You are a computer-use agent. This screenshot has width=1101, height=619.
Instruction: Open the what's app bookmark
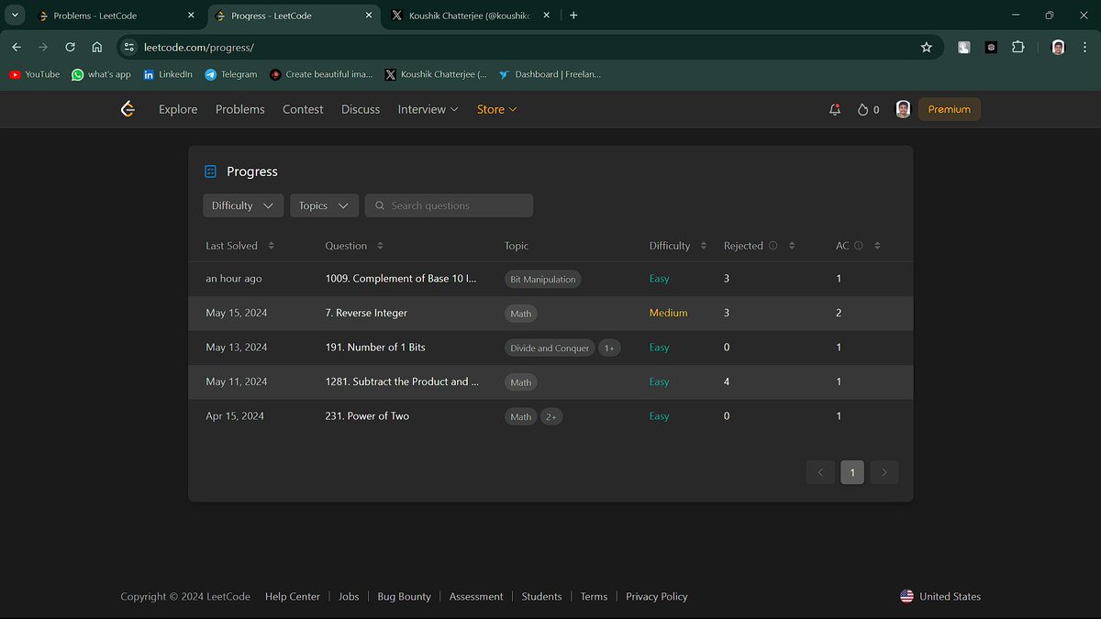click(x=101, y=74)
